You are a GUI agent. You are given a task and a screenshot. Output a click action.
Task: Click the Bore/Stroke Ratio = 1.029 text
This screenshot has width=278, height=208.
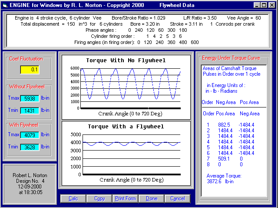(139, 18)
